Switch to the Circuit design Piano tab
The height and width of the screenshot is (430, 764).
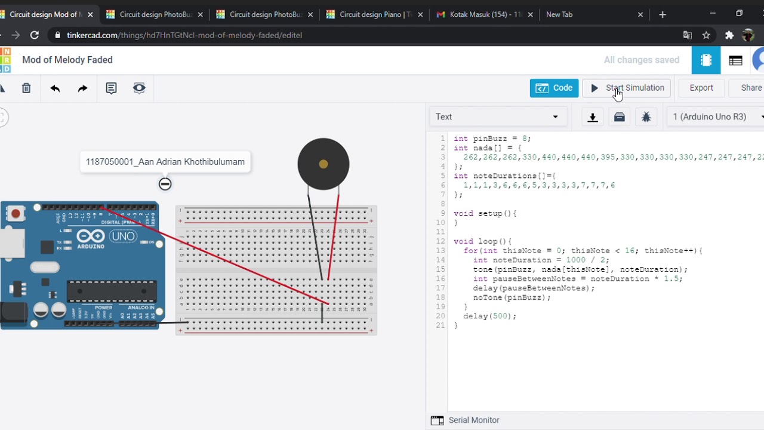pos(373,14)
